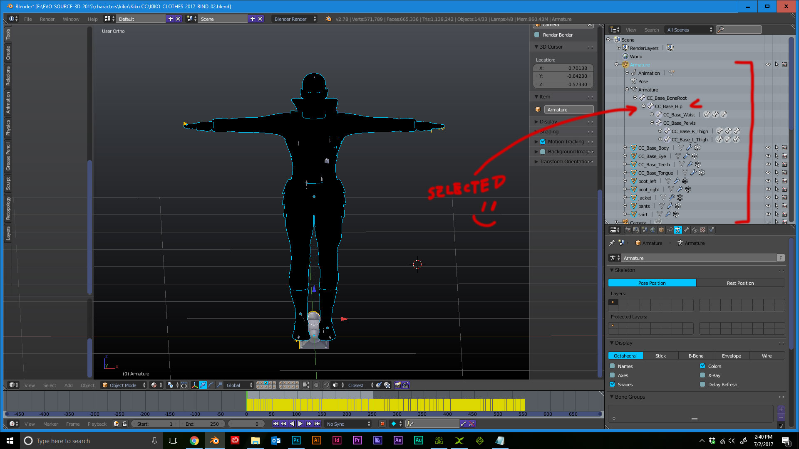Open the Help menu

(x=92, y=19)
